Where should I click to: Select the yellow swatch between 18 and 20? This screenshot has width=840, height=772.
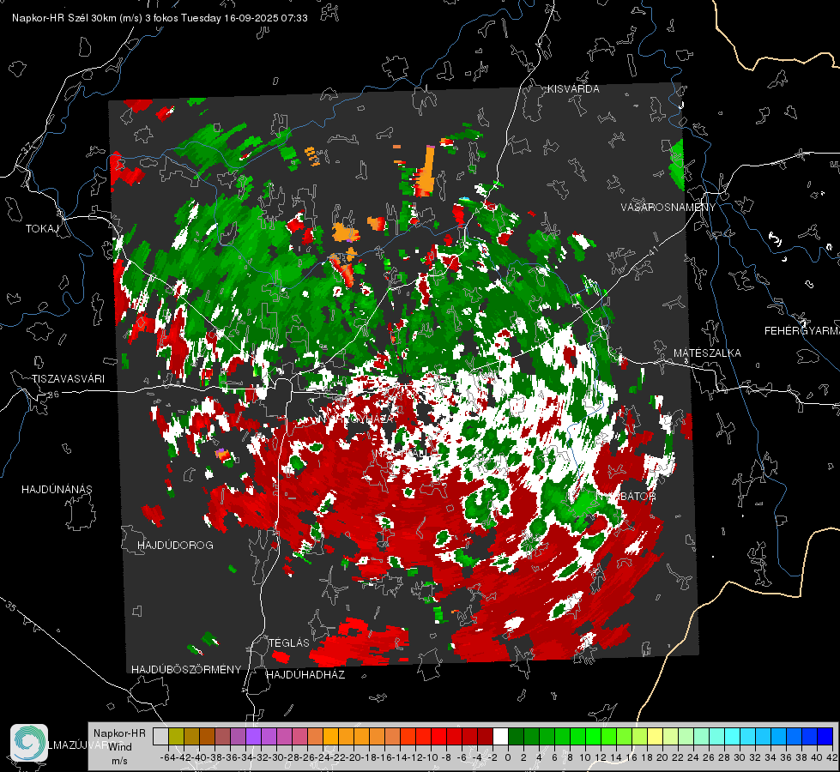656,737
